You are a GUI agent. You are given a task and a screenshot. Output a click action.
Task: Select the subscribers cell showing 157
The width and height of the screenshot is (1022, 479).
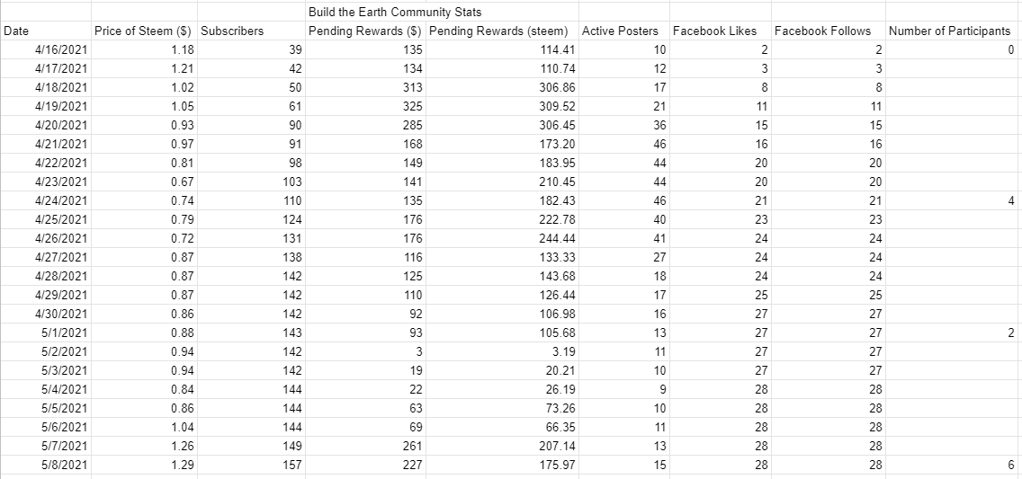point(251,465)
